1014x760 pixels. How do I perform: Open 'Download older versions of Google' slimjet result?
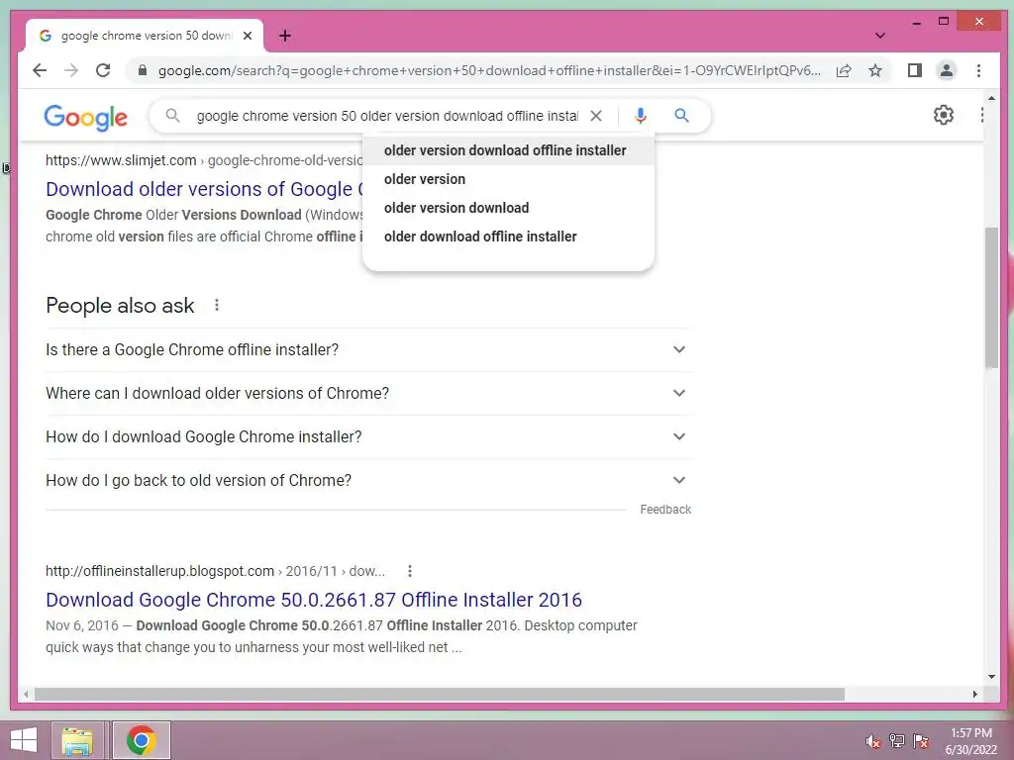(204, 189)
